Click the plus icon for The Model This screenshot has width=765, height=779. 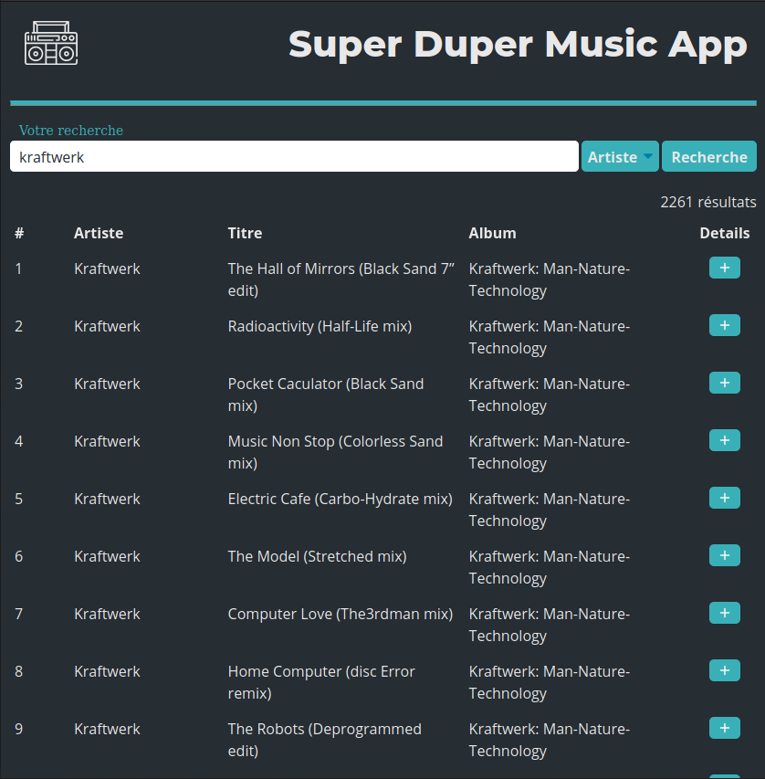724,555
